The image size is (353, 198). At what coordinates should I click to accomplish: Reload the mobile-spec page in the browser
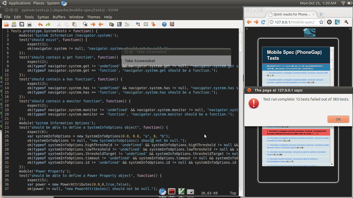tap(263, 22)
